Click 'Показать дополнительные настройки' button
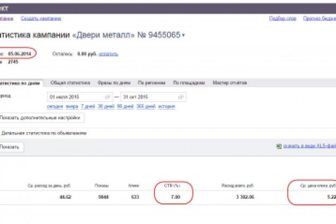The width and height of the screenshot is (336, 224). point(42,118)
